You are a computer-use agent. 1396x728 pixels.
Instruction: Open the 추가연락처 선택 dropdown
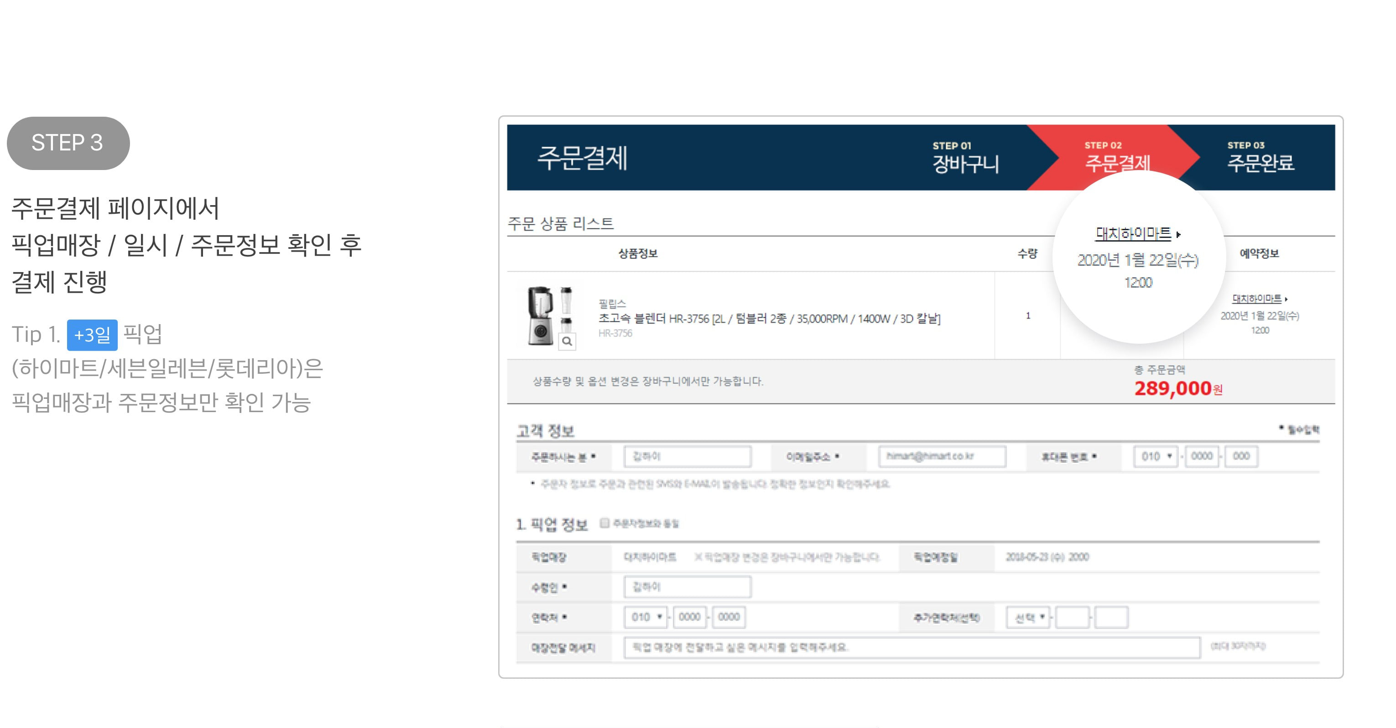coord(1028,618)
